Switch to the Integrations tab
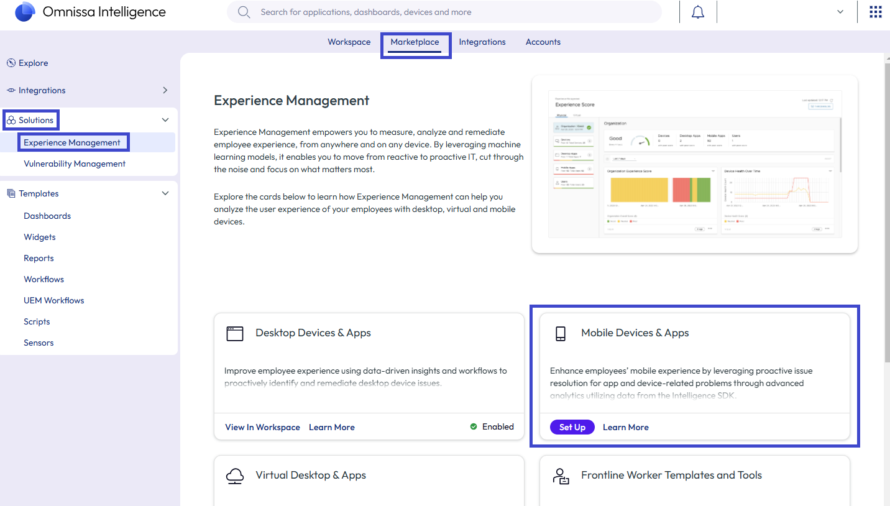The image size is (890, 506). 482,42
